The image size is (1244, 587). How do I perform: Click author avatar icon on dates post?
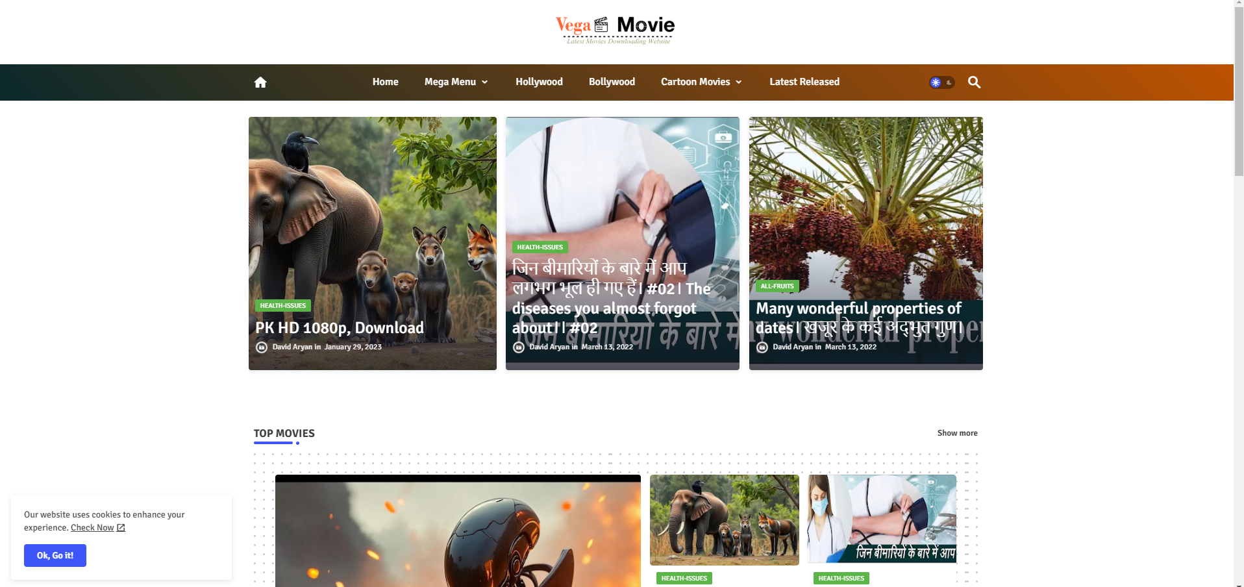762,347
